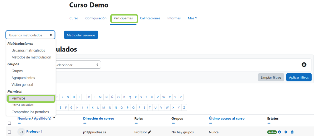
Task: Choose Métodos de matriculación option
Action: click(x=31, y=57)
